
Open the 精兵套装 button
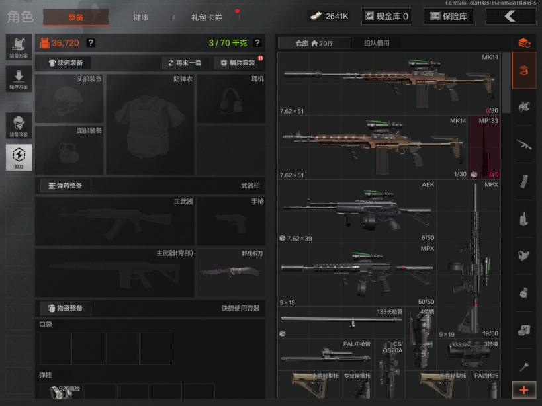click(x=238, y=63)
